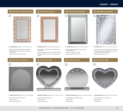Image resolution: width=123 pixels, height=111 pixels.
Task: Select the square LED wall mirror image
Action: tap(21, 79)
